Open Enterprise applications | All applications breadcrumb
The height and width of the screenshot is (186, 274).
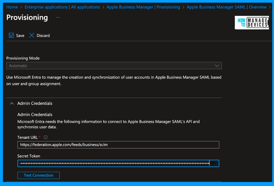(62, 7)
